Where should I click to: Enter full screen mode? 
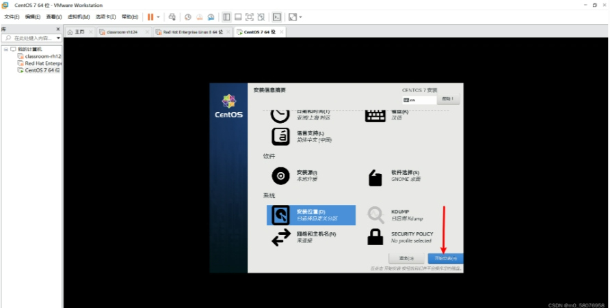tap(250, 17)
